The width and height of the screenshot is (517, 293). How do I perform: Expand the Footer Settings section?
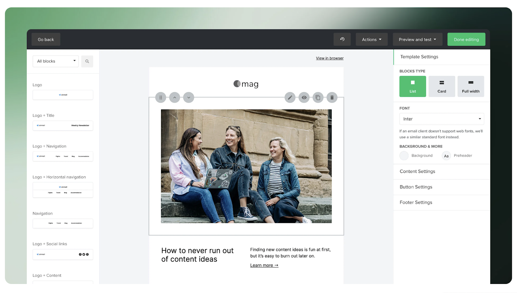point(442,203)
